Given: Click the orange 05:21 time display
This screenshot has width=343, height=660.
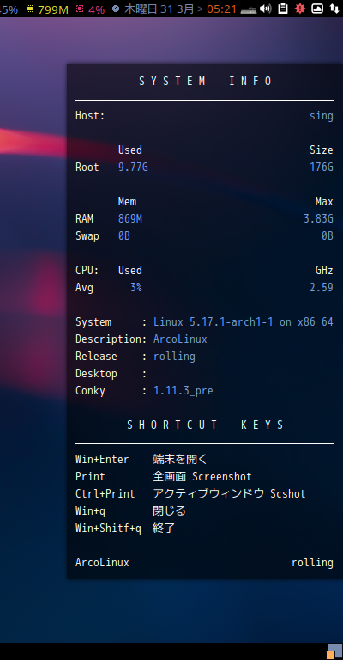Looking at the screenshot, I should coord(222,9).
